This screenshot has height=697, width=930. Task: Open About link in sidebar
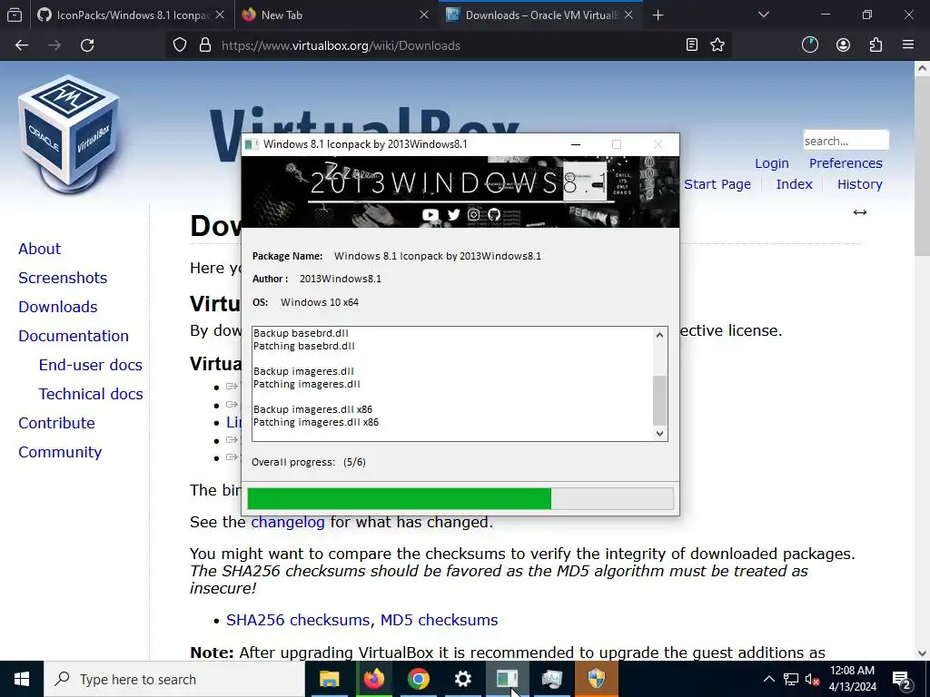40,249
